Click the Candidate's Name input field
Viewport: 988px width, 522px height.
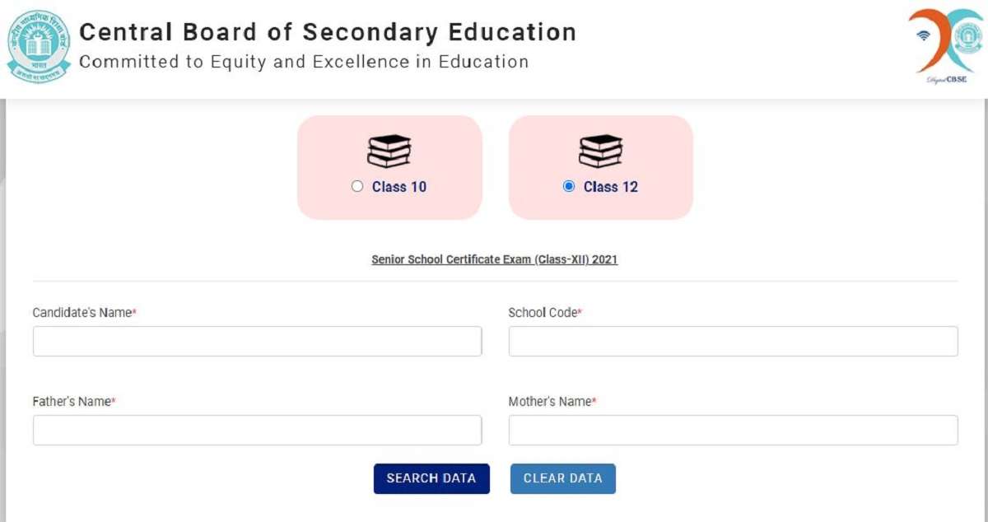click(x=257, y=340)
